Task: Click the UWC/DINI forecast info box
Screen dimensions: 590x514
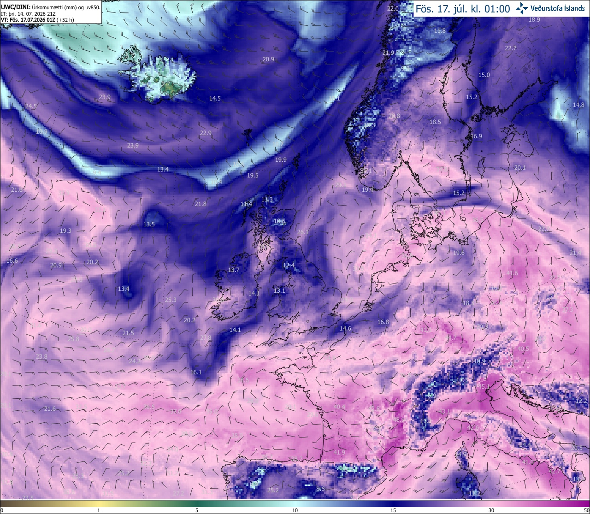Action: tap(51, 12)
